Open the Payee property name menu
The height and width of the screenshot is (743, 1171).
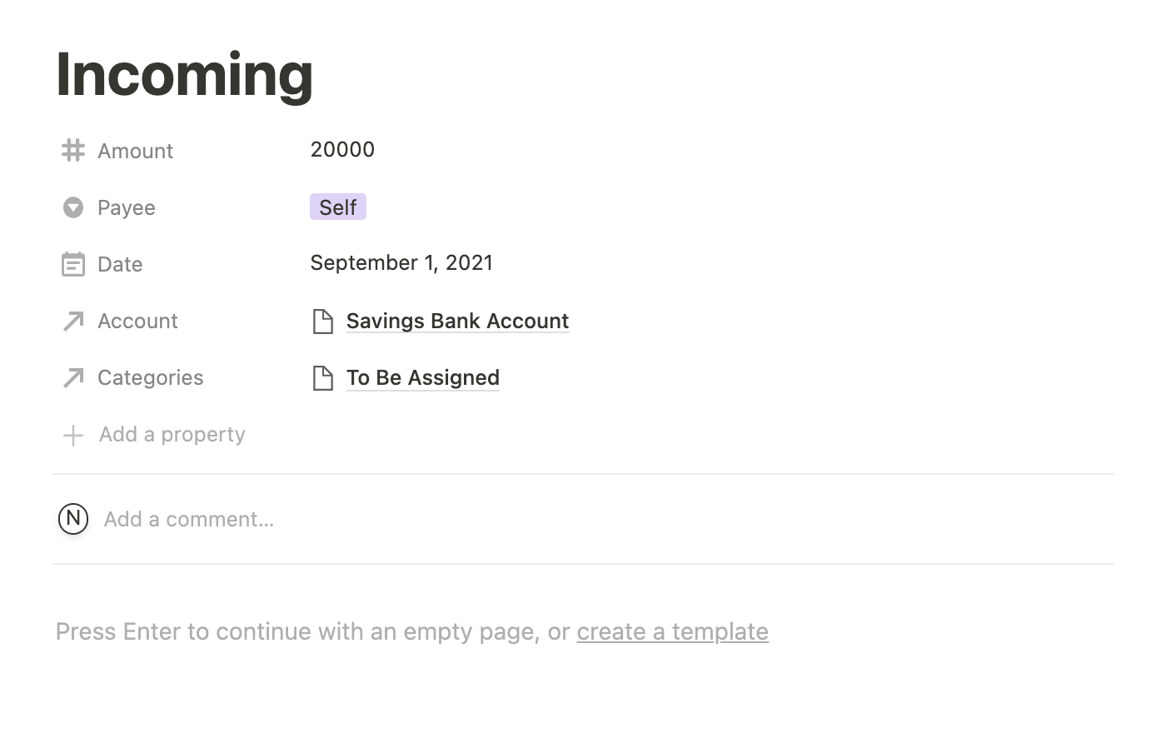click(126, 207)
